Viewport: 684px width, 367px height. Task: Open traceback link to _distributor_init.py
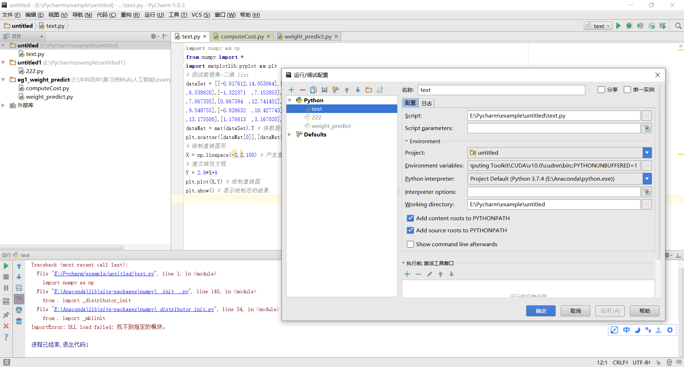(x=134, y=309)
